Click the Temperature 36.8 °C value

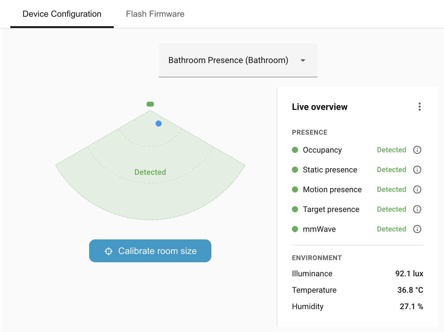click(x=410, y=290)
